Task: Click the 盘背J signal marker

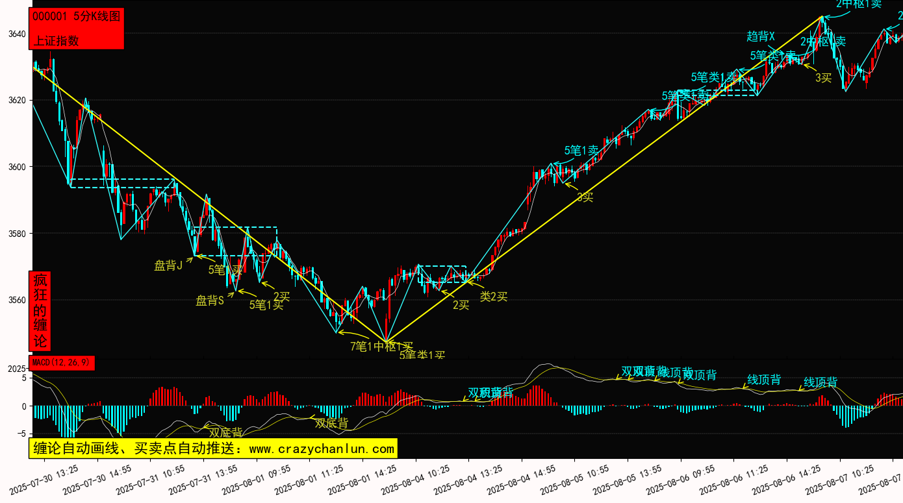Action: click(168, 265)
